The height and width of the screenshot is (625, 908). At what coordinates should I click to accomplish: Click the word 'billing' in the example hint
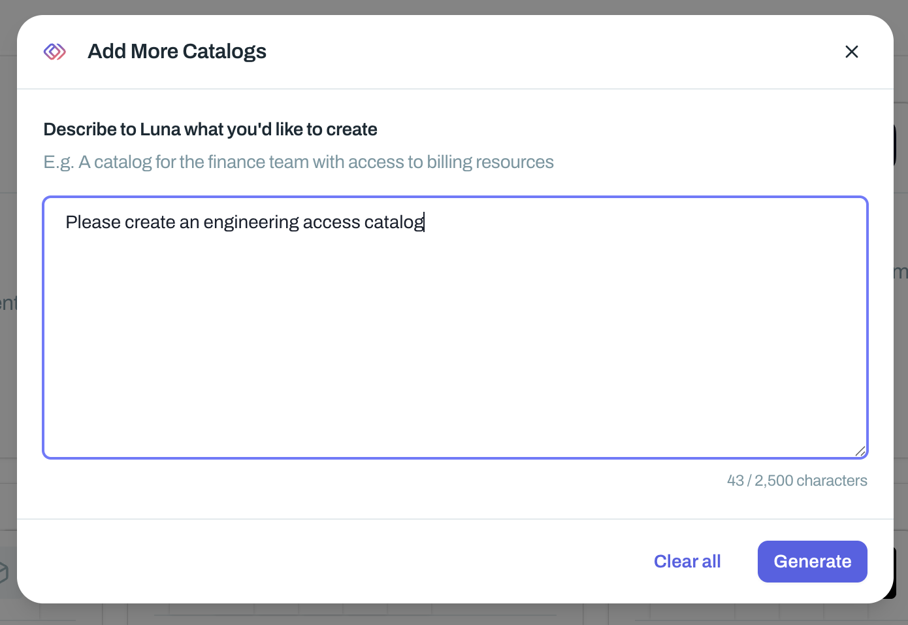click(x=449, y=162)
